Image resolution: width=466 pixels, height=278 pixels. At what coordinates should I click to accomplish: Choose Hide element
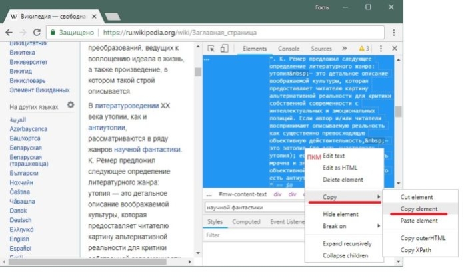[340, 214]
